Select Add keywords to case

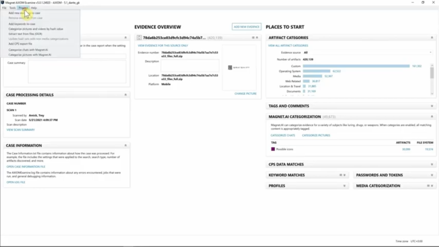pyautogui.click(x=22, y=24)
